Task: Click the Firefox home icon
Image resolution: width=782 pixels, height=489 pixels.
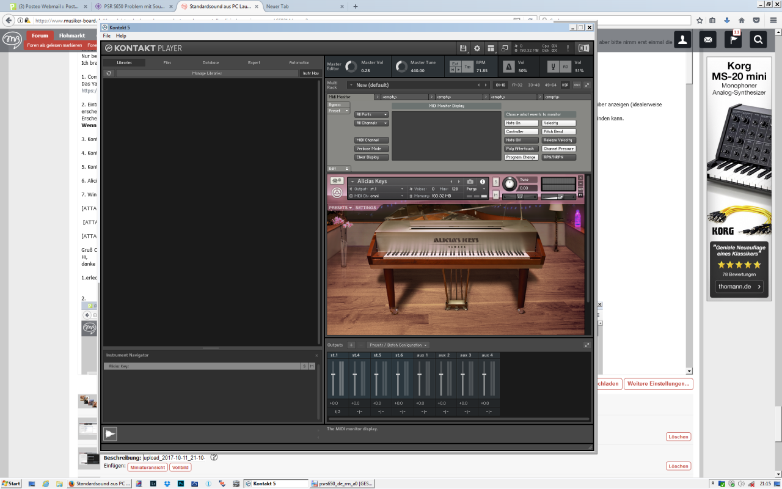Action: (x=742, y=20)
